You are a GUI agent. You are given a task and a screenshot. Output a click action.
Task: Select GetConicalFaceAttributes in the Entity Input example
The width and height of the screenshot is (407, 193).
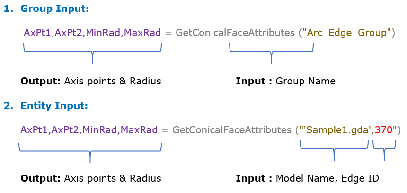(x=232, y=129)
